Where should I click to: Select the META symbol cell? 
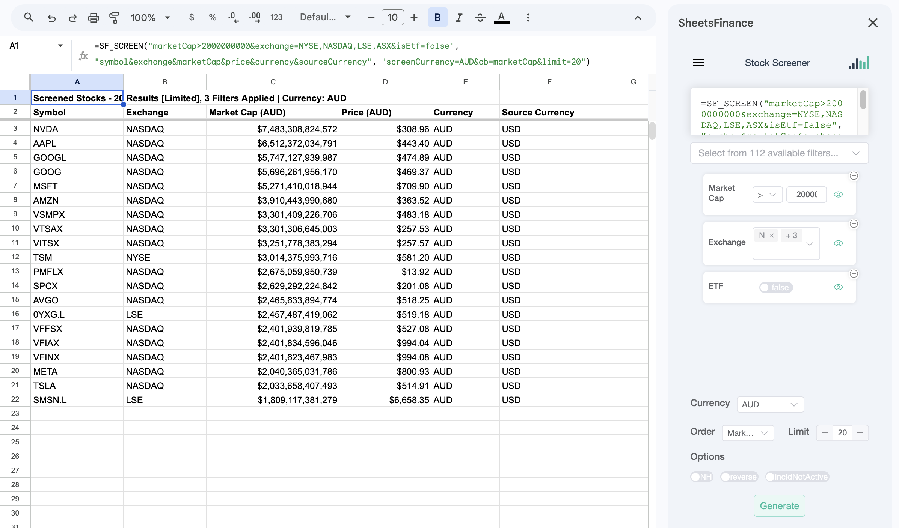77,371
